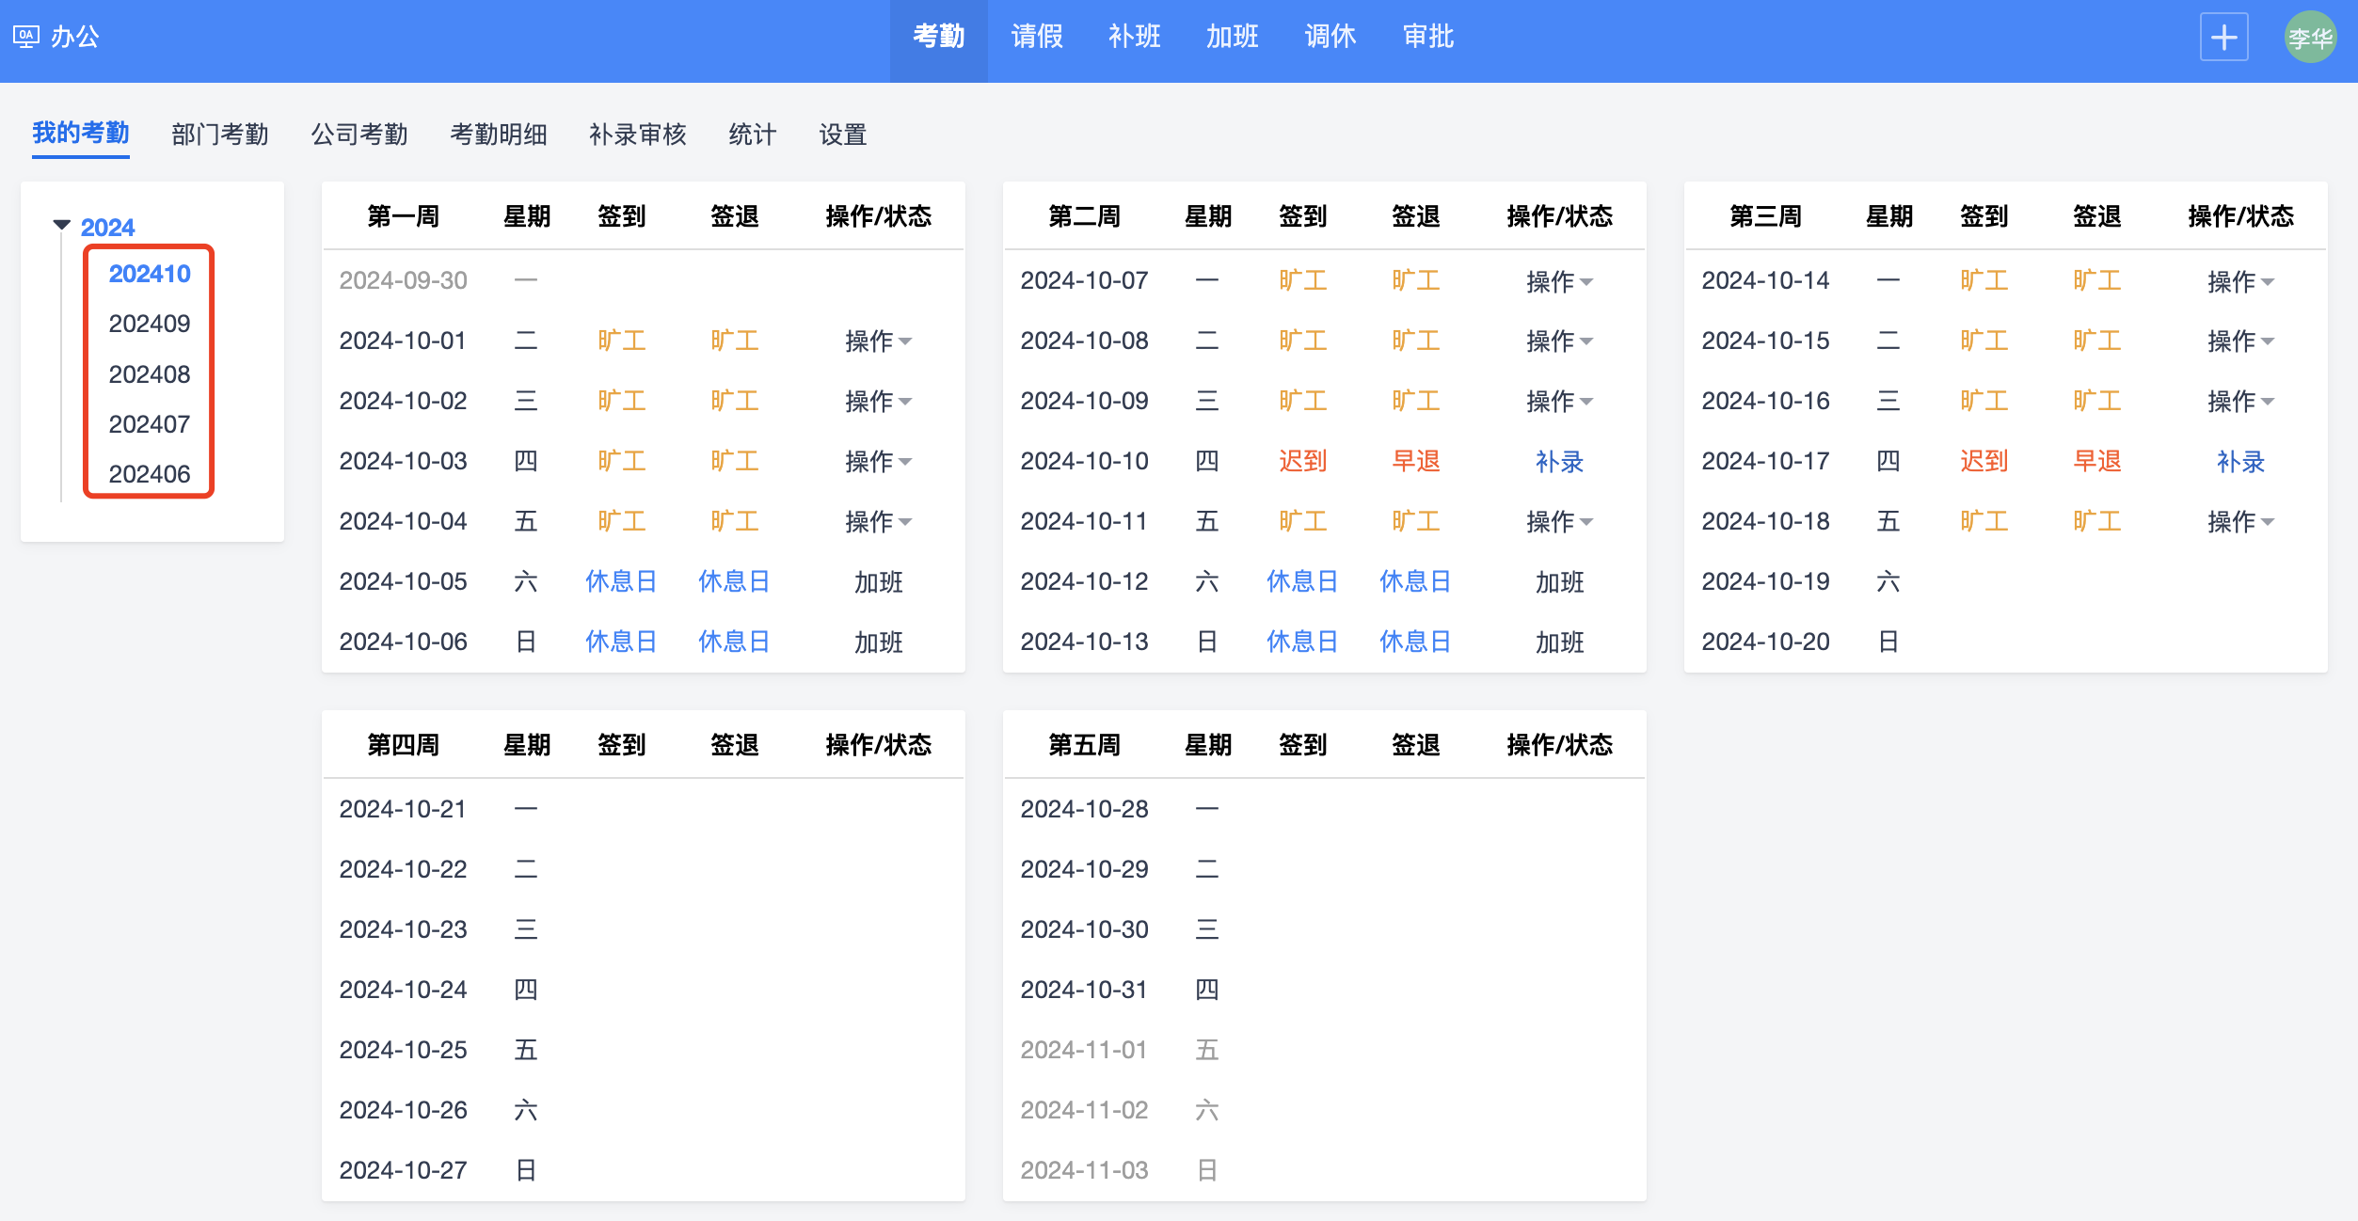Open the 李华 user avatar
The height and width of the screenshot is (1221, 2358).
pos(2310,38)
